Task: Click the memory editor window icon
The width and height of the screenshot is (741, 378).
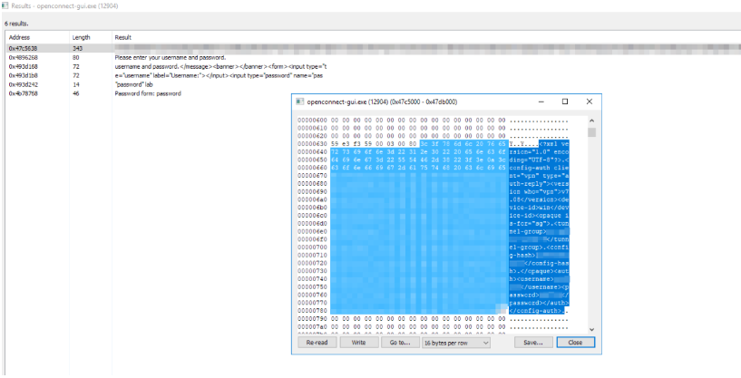Action: click(x=301, y=102)
